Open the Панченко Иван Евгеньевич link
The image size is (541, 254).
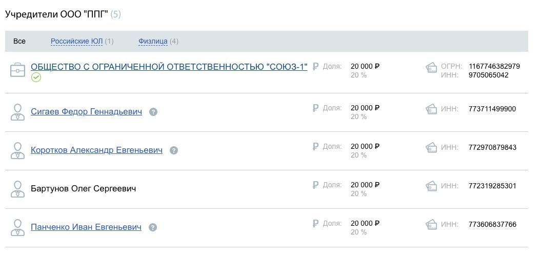tap(86, 227)
